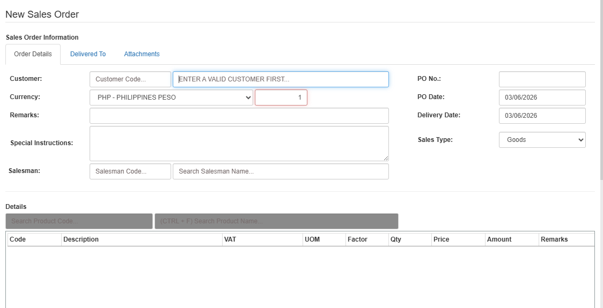
Task: Open the Currency dropdown
Action: [171, 97]
